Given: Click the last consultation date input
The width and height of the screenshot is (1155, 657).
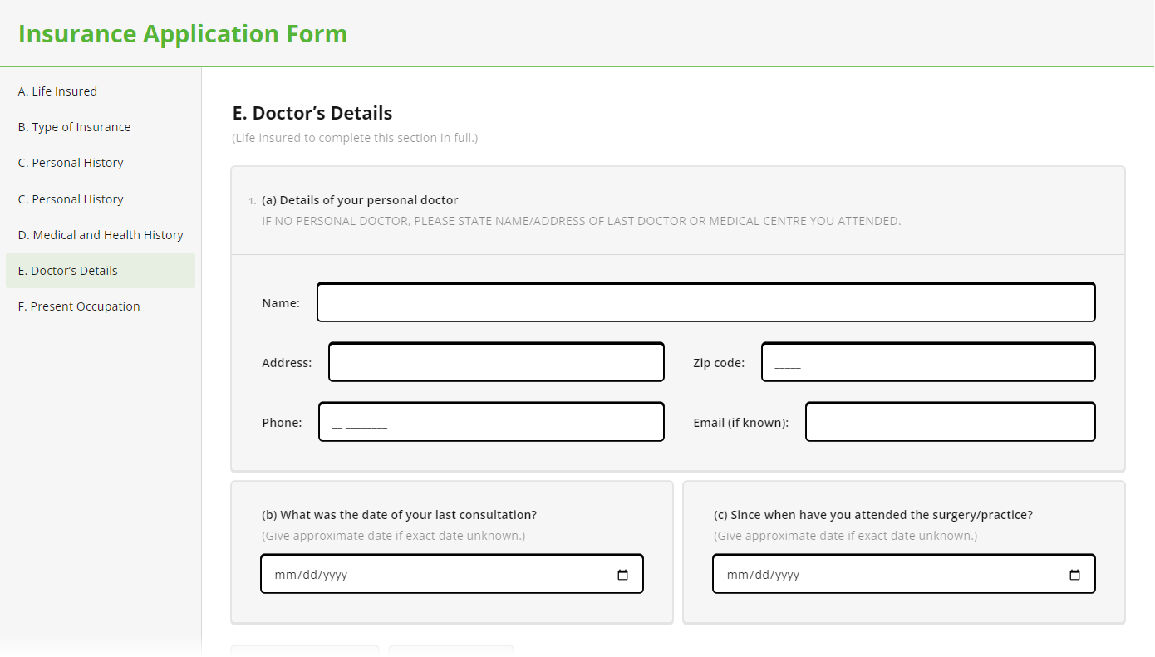Looking at the screenshot, I should click(432, 574).
